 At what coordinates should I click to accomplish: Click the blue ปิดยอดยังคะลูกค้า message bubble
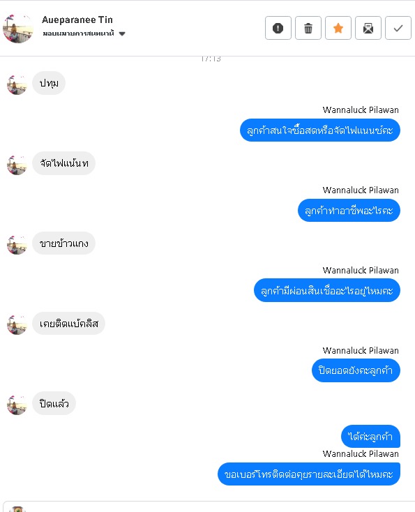pyautogui.click(x=356, y=370)
